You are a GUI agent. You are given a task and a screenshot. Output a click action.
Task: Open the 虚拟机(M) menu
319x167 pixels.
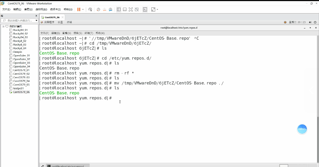(41, 9)
